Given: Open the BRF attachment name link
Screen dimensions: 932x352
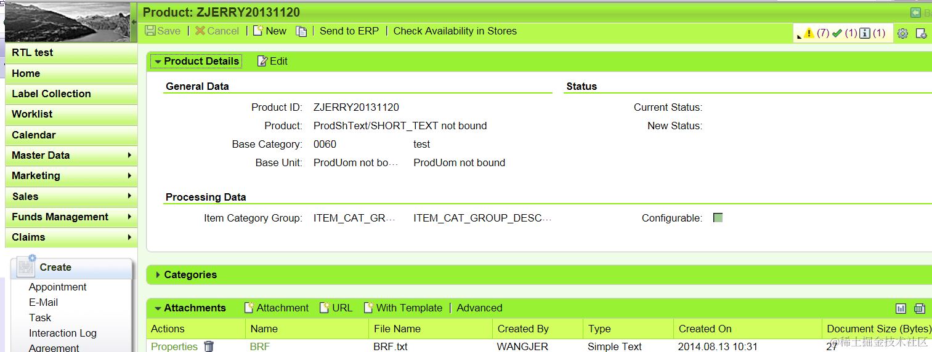Looking at the screenshot, I should pyautogui.click(x=260, y=346).
